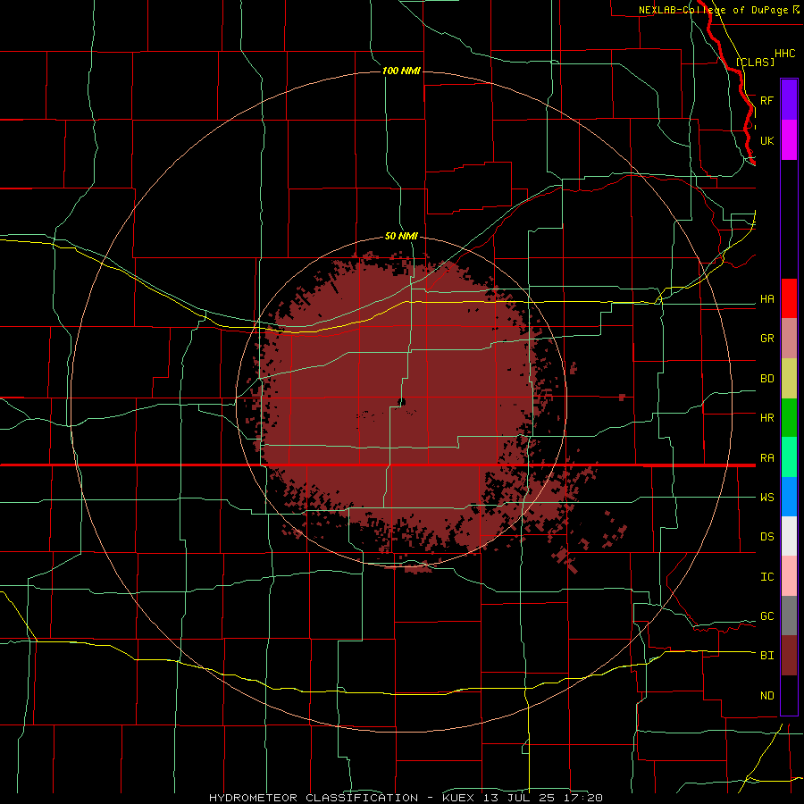Viewport: 804px width, 804px height.
Task: Select the light pink IC legend swatch
Action: pyautogui.click(x=789, y=576)
